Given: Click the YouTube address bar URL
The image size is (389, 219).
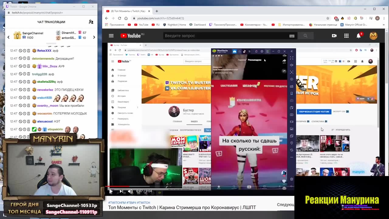Looking at the screenshot, I should coord(160,18).
